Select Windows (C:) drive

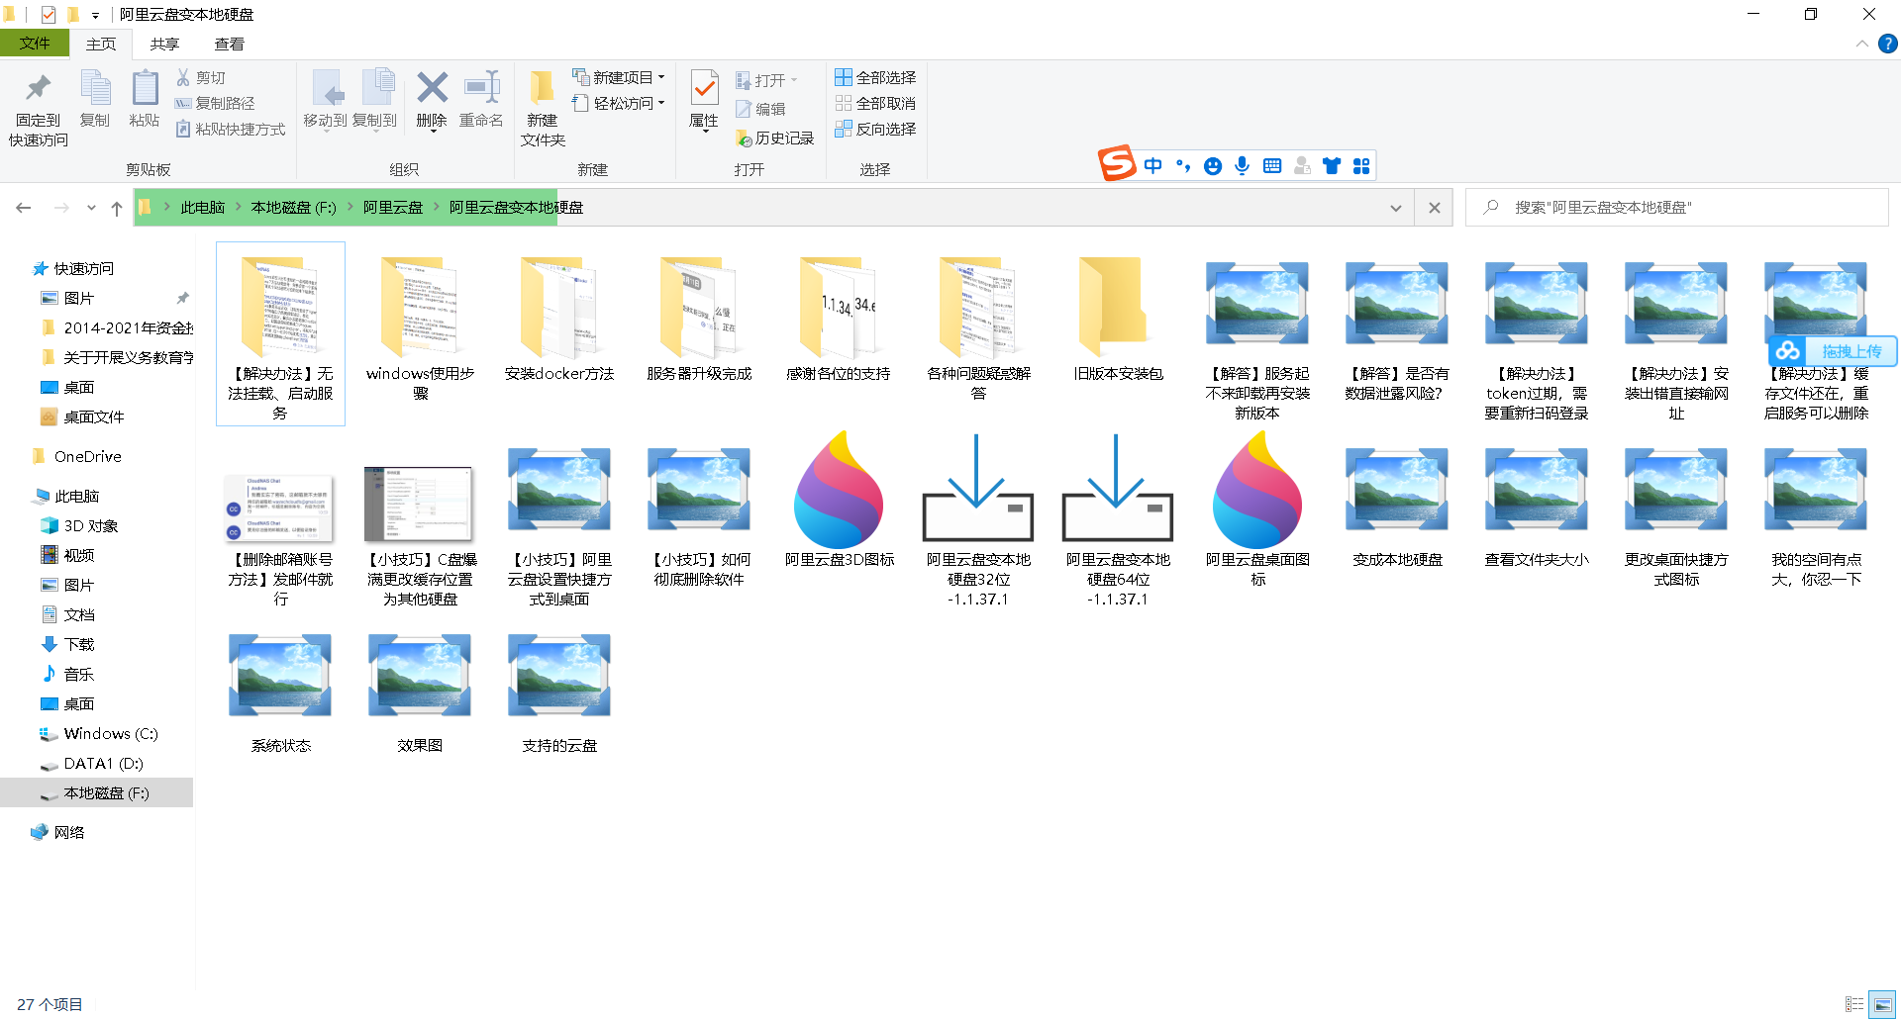pos(99,733)
